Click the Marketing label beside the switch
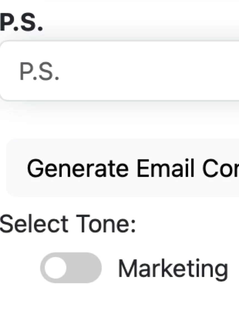The height and width of the screenshot is (318, 239). (x=173, y=268)
